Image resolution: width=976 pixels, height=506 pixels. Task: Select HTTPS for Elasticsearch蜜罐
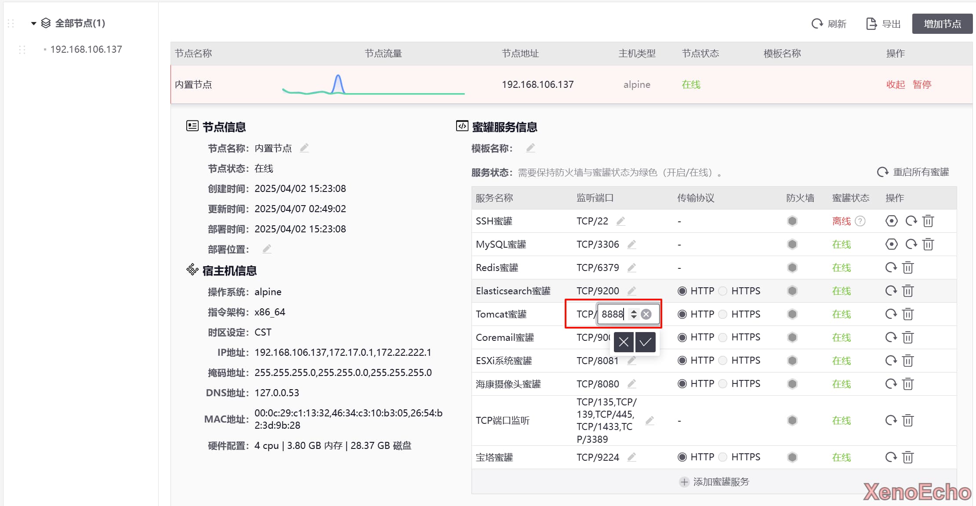tap(723, 291)
